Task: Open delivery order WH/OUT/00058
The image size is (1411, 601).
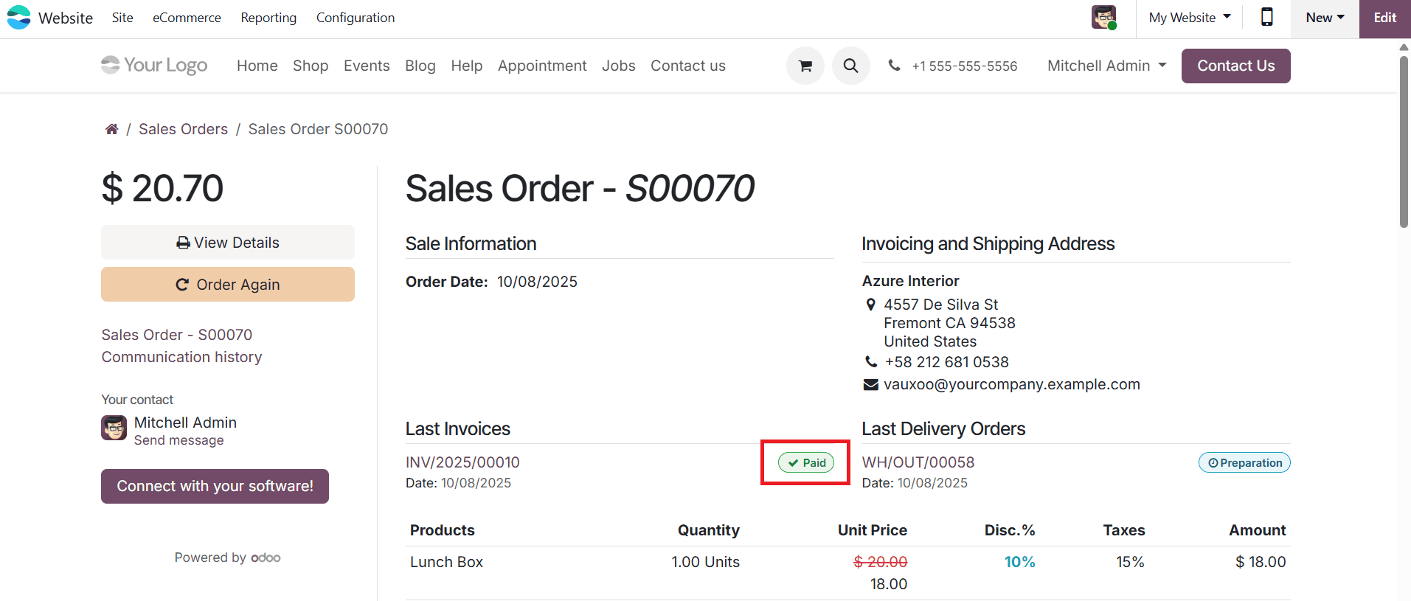Action: tap(918, 462)
